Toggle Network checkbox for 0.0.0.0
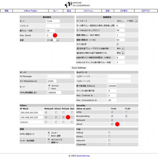 point(46,122)
